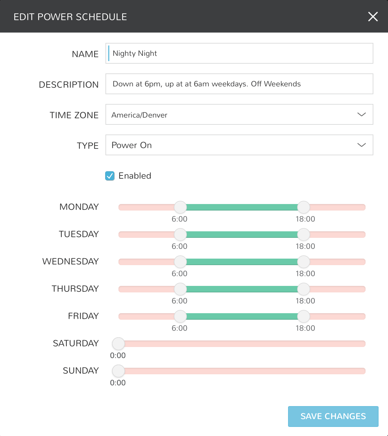Expand the Time Zone chevron icon
The height and width of the screenshot is (436, 388).
[361, 114]
